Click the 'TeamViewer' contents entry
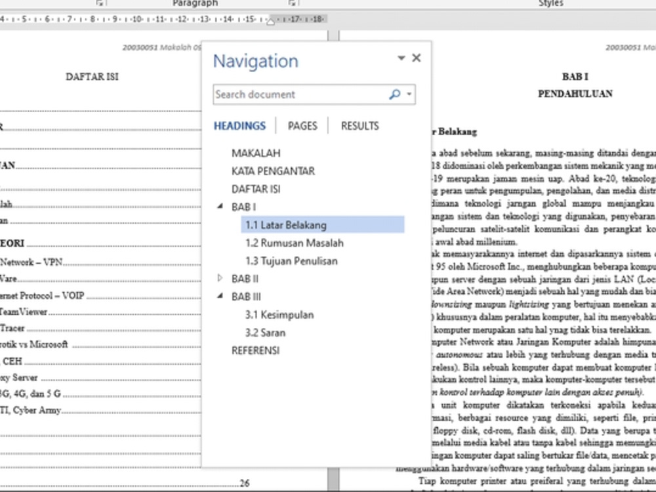656x492 pixels. click(24, 312)
